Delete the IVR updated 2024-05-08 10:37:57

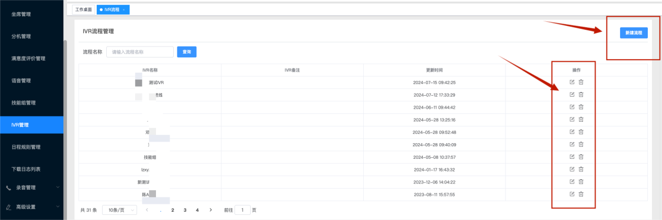point(581,157)
